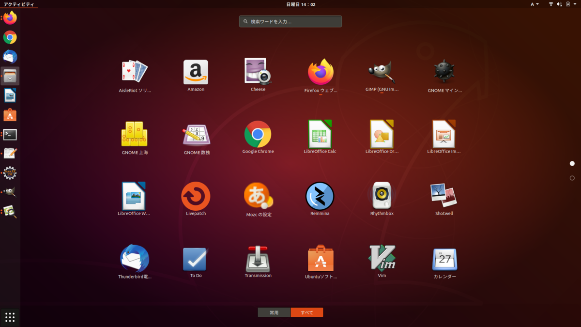Screen dimensions: 581x327
Task: Click Ubuntu Software icon in the dock
Action: [10, 115]
